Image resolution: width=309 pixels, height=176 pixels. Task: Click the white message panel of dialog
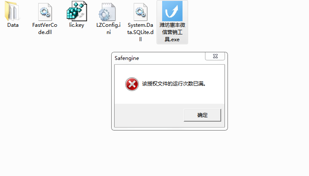pyautogui.click(x=169, y=95)
